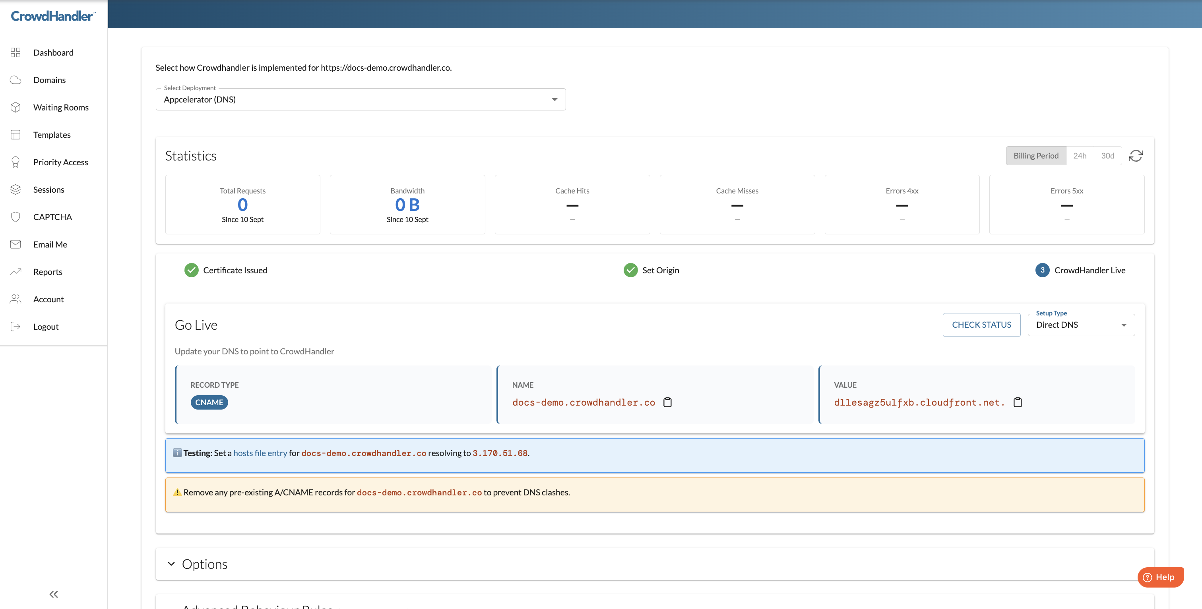
Task: Click the Templates layout icon
Action: tap(16, 135)
